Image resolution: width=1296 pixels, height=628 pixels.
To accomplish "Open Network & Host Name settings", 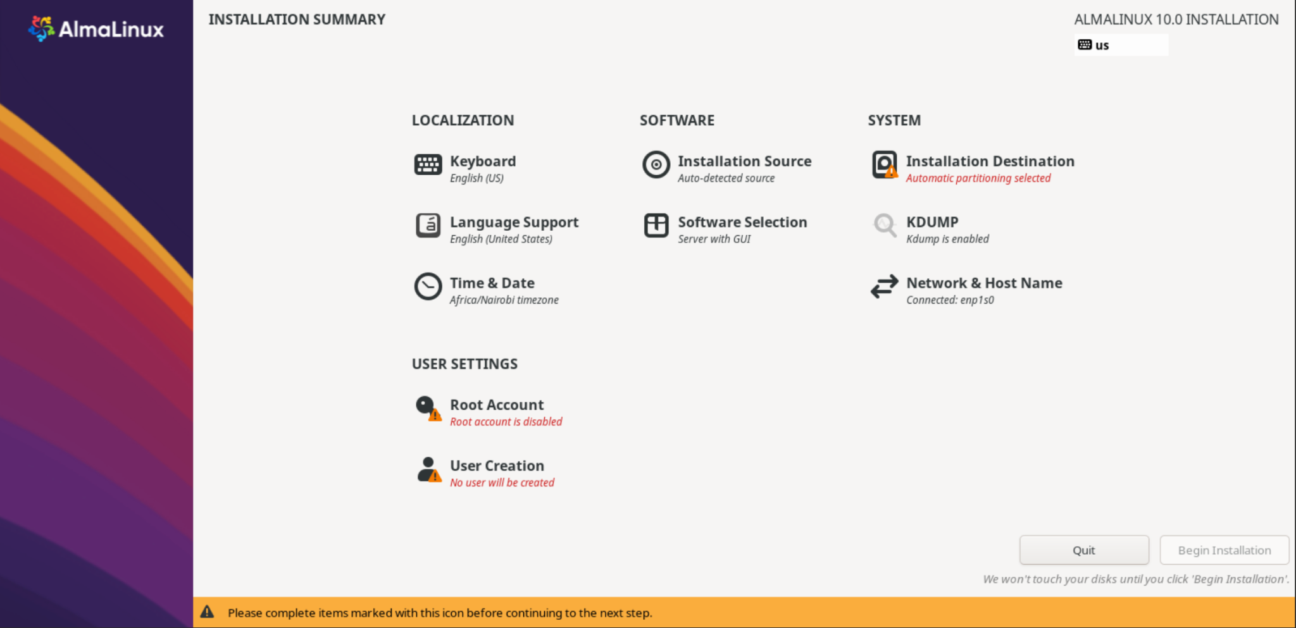I will [984, 283].
